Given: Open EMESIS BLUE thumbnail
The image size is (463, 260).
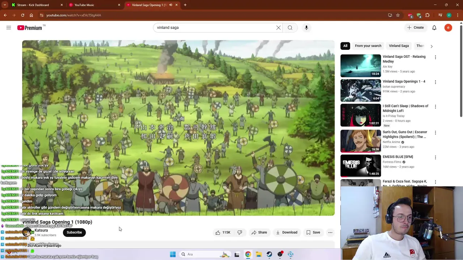Looking at the screenshot, I should pos(361,166).
